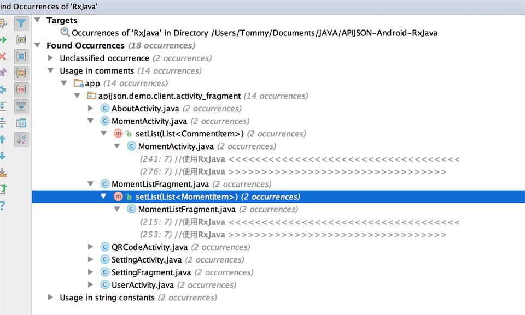
Task: Toggle autoscroll to source icon
Action: pyautogui.click(x=21, y=106)
